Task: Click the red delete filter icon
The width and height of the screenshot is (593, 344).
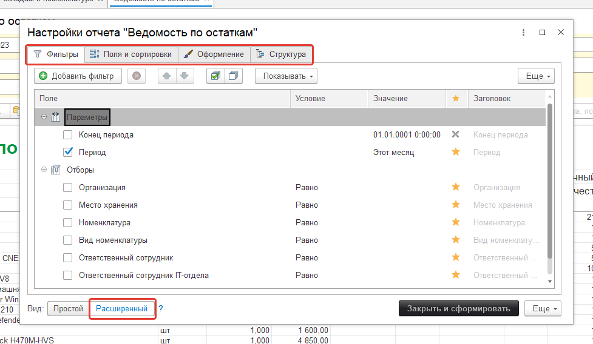Action: [x=137, y=76]
